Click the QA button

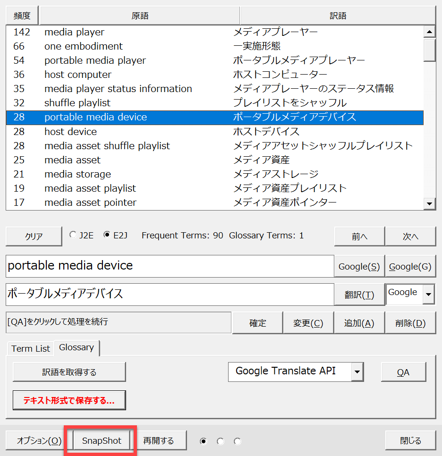[403, 372]
